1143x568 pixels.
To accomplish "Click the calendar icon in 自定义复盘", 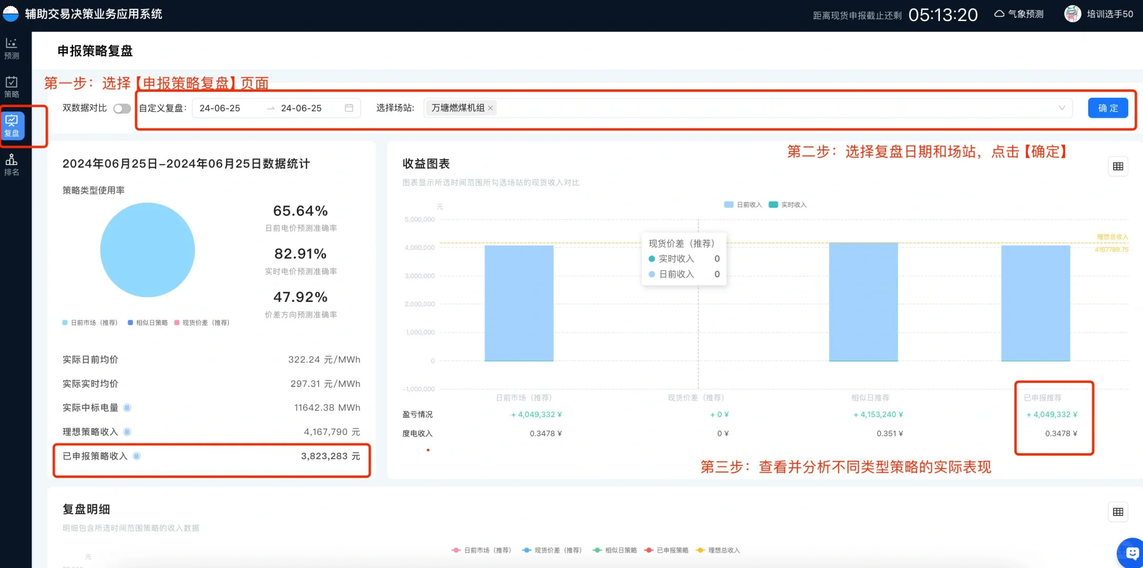I will (348, 108).
